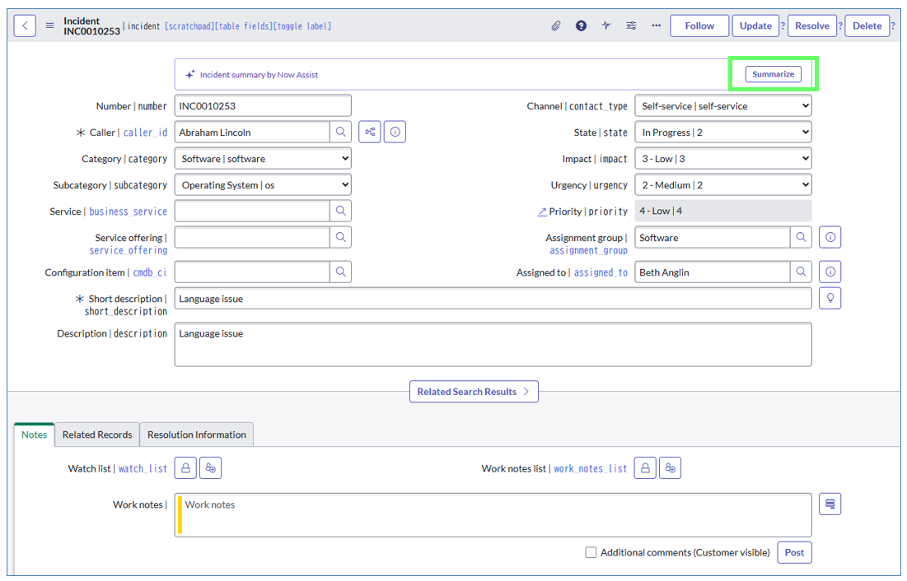Click the empty Service field
Image resolution: width=907 pixels, height=581 pixels.
coord(252,211)
